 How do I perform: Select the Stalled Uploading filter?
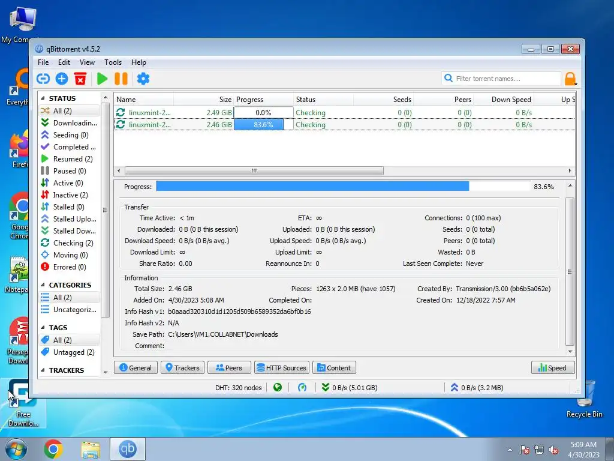point(70,218)
